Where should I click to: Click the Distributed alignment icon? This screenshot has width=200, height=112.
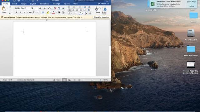click(x=84, y=10)
